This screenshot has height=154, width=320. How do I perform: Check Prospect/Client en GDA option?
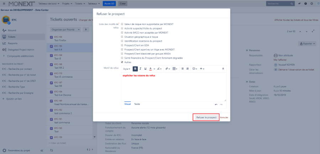122,45
